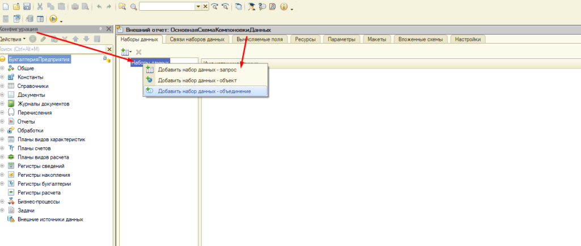The width and height of the screenshot is (581, 246).
Task: Expand the Документы tree node
Action: [3, 95]
